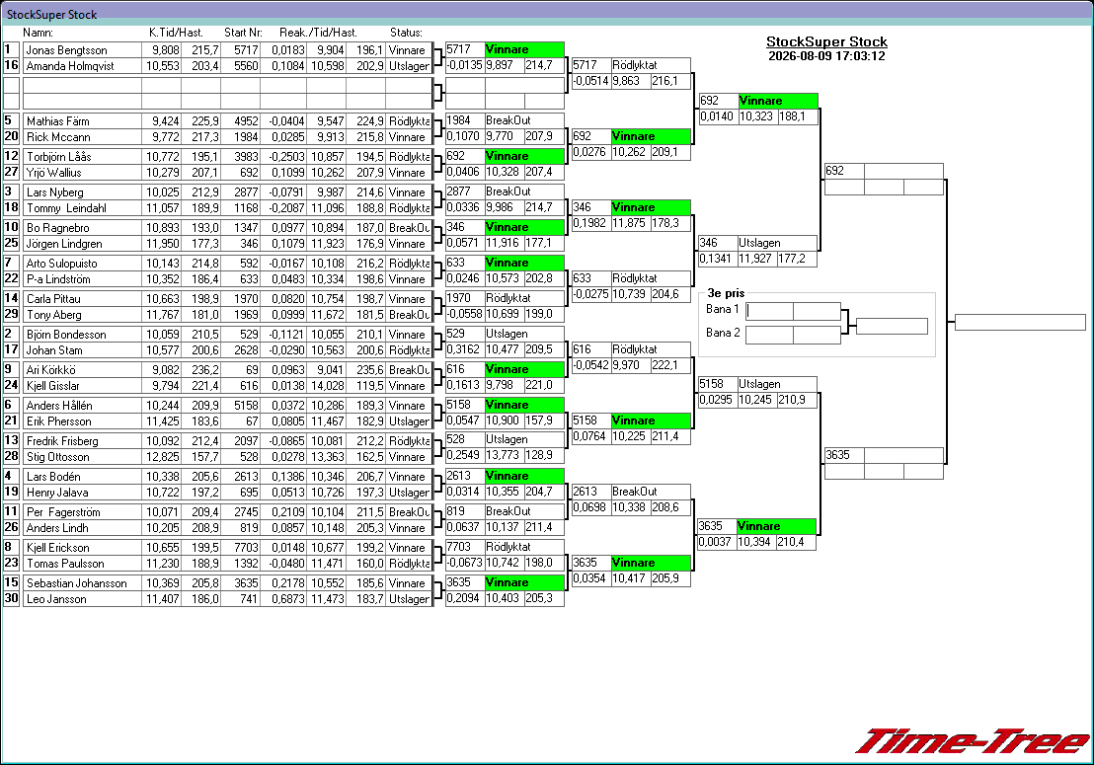The width and height of the screenshot is (1094, 765).
Task: Click the Status column header
Action: 406,33
